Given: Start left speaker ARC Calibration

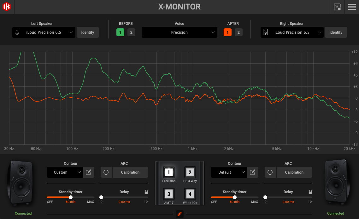Looking at the screenshot, I should pos(130,172).
